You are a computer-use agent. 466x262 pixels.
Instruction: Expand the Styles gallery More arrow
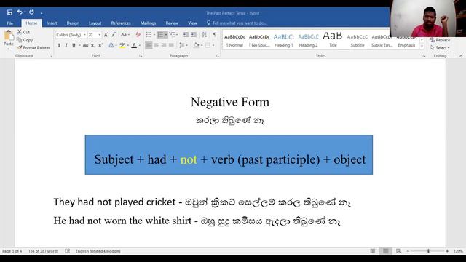pyautogui.click(x=422, y=47)
